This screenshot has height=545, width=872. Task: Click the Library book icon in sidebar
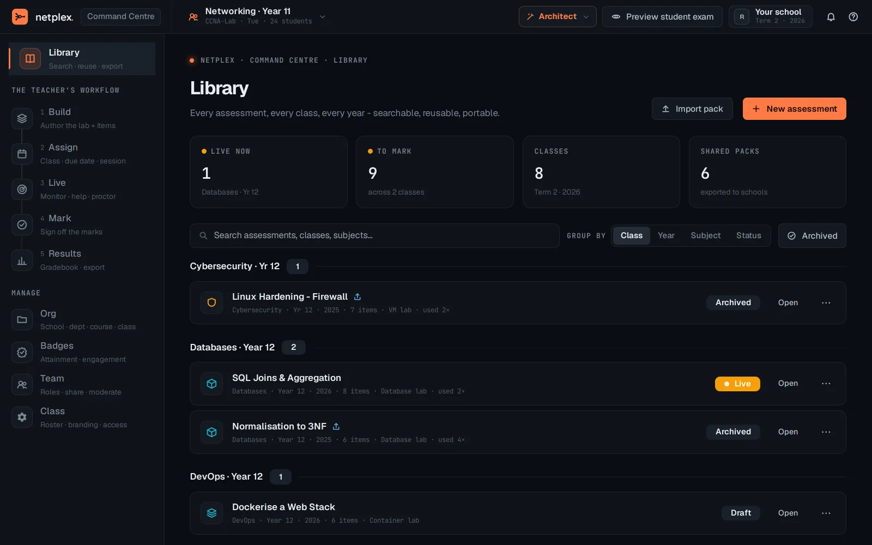[31, 59]
